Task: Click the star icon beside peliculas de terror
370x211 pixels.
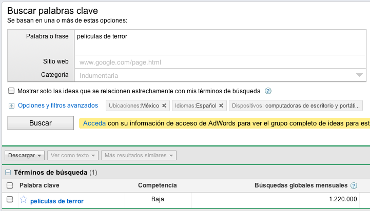Action: (23, 200)
